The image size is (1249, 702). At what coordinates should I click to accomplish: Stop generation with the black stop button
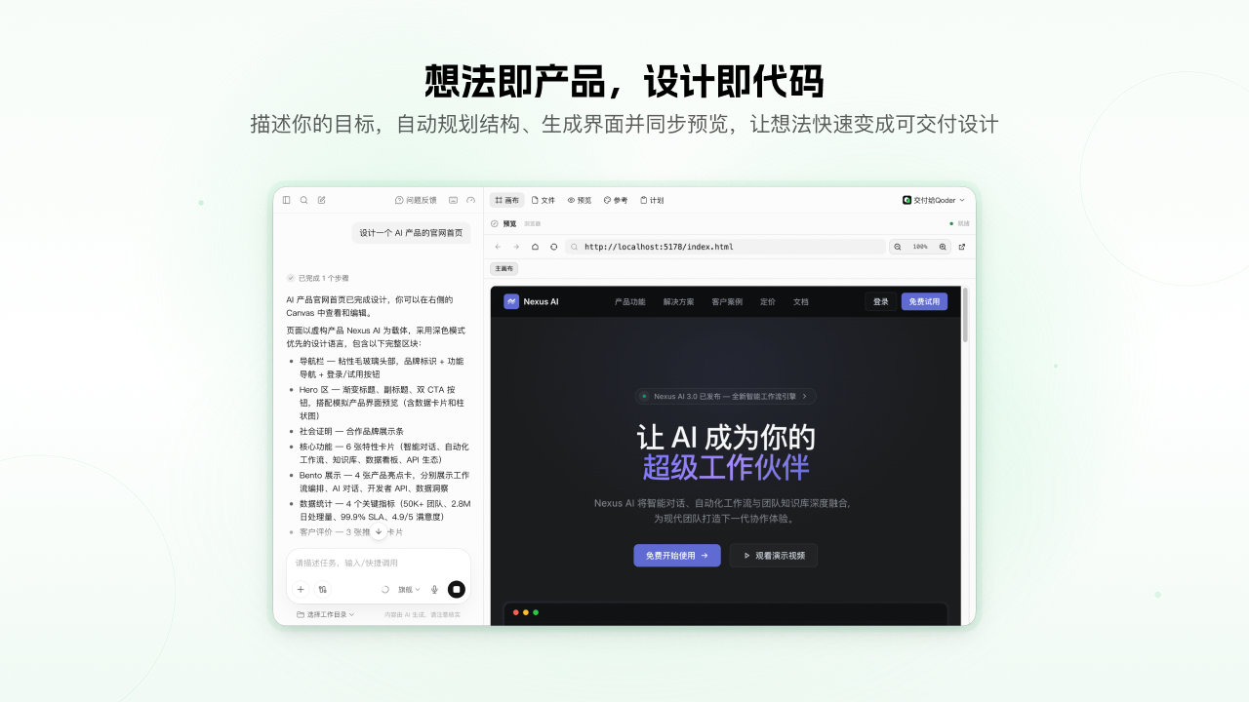(457, 589)
